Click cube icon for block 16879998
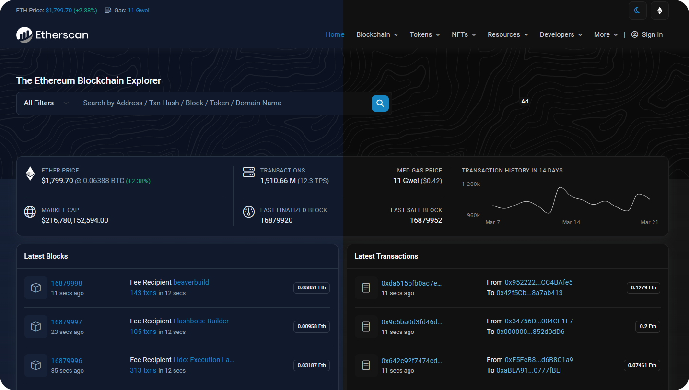 35,287
